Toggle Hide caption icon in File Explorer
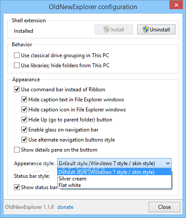186x218 pixels. (x=24, y=110)
